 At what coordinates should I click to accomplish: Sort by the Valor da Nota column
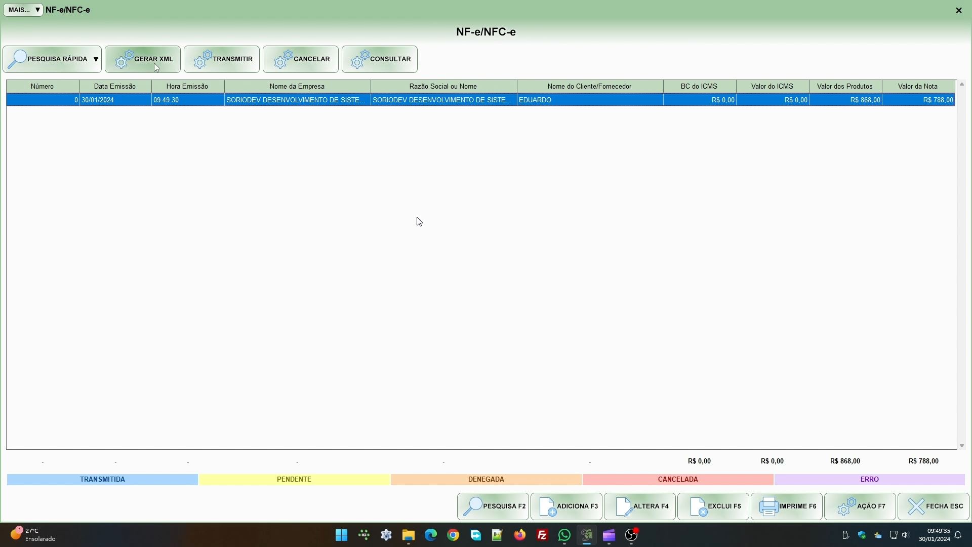point(917,86)
